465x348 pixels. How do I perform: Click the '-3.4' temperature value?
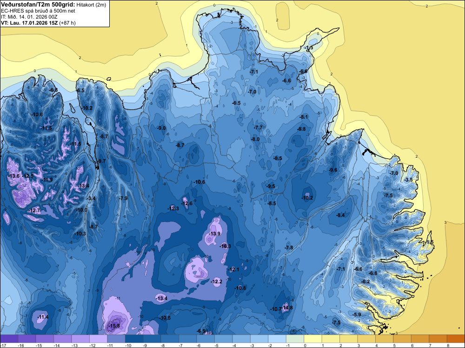pos(91,198)
